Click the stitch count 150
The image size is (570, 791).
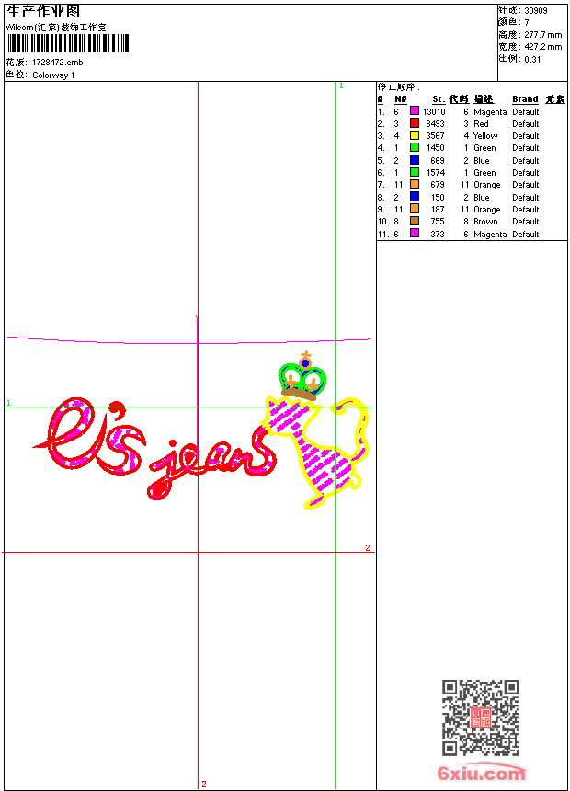click(x=438, y=197)
